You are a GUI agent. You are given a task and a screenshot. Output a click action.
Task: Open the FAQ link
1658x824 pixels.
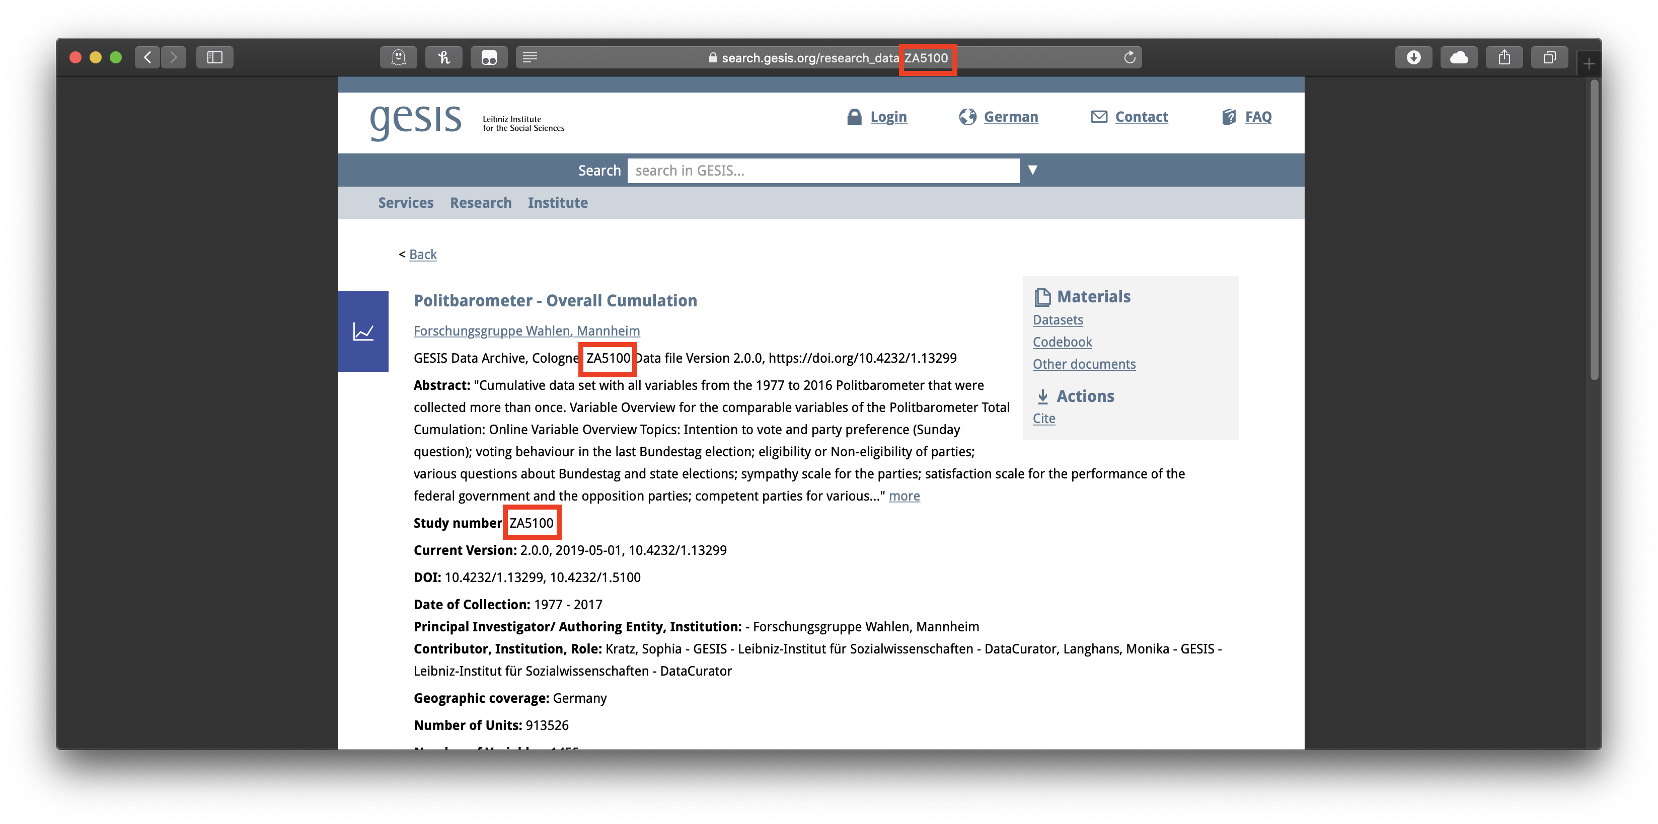tap(1258, 116)
